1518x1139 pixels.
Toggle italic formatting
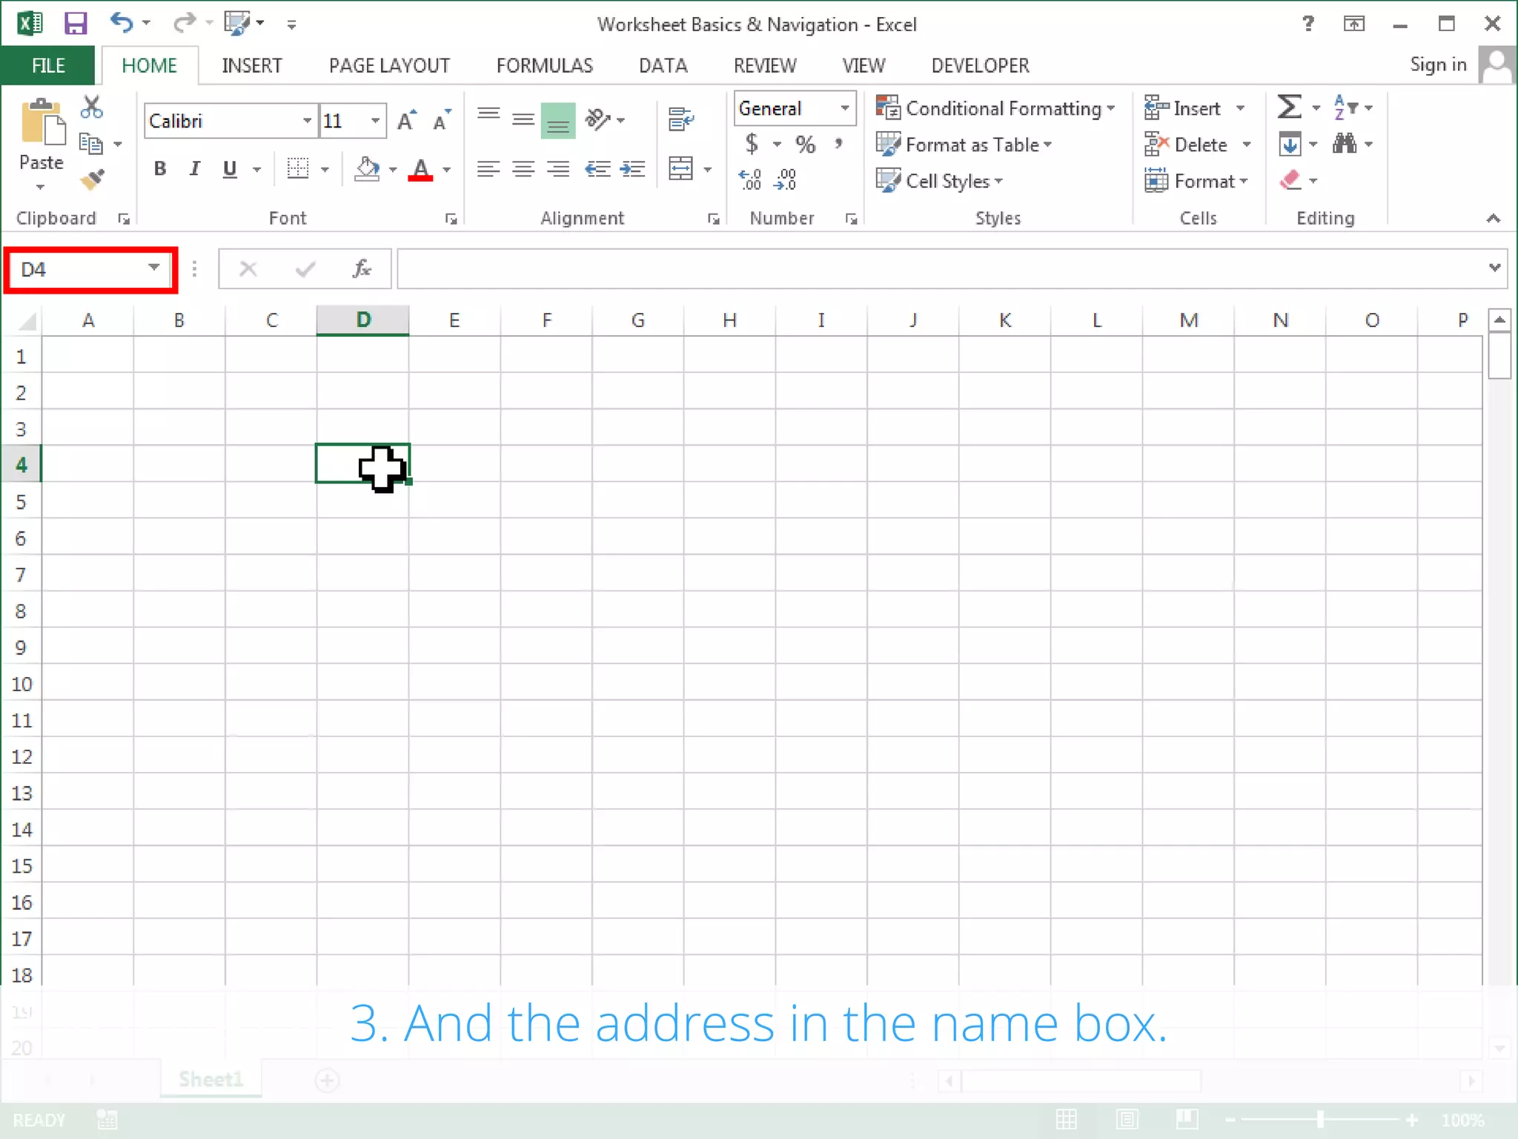194,169
